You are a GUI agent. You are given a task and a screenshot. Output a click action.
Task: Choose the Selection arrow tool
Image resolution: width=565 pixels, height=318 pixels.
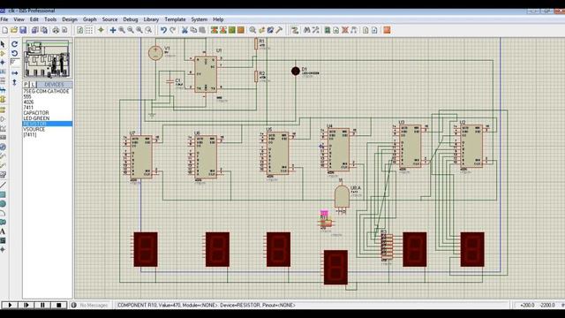pos(3,44)
